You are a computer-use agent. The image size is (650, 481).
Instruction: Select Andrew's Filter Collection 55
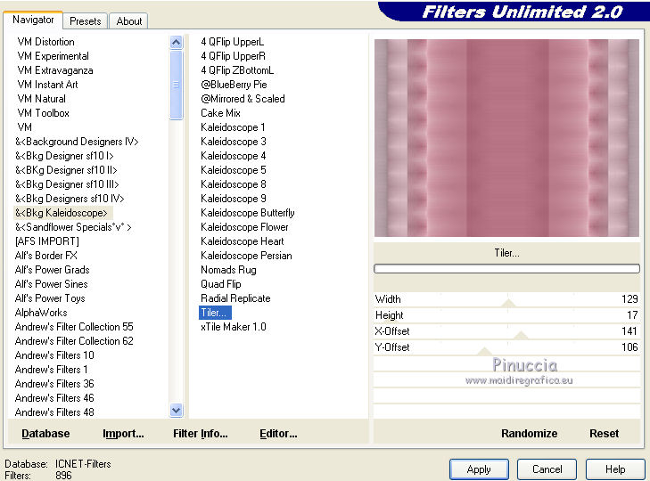tap(74, 327)
